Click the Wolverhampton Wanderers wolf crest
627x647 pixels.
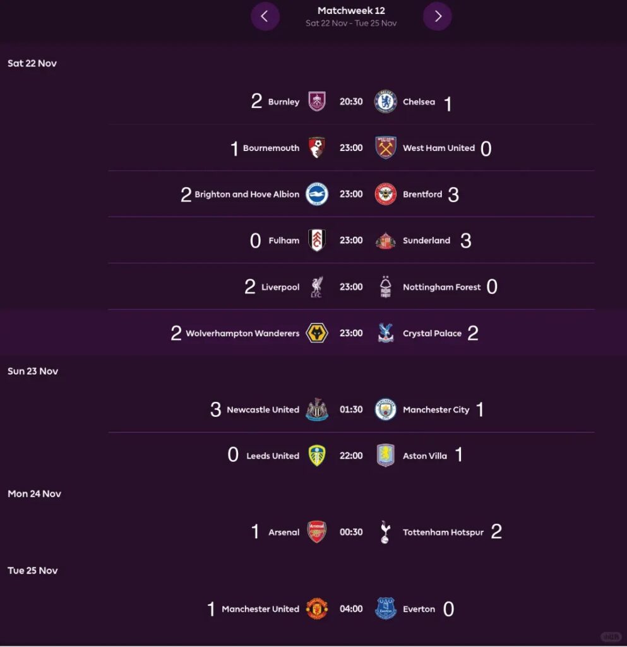point(317,333)
